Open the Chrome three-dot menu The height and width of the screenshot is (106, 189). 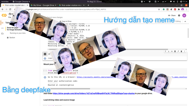pyautogui.click(x=187, y=9)
